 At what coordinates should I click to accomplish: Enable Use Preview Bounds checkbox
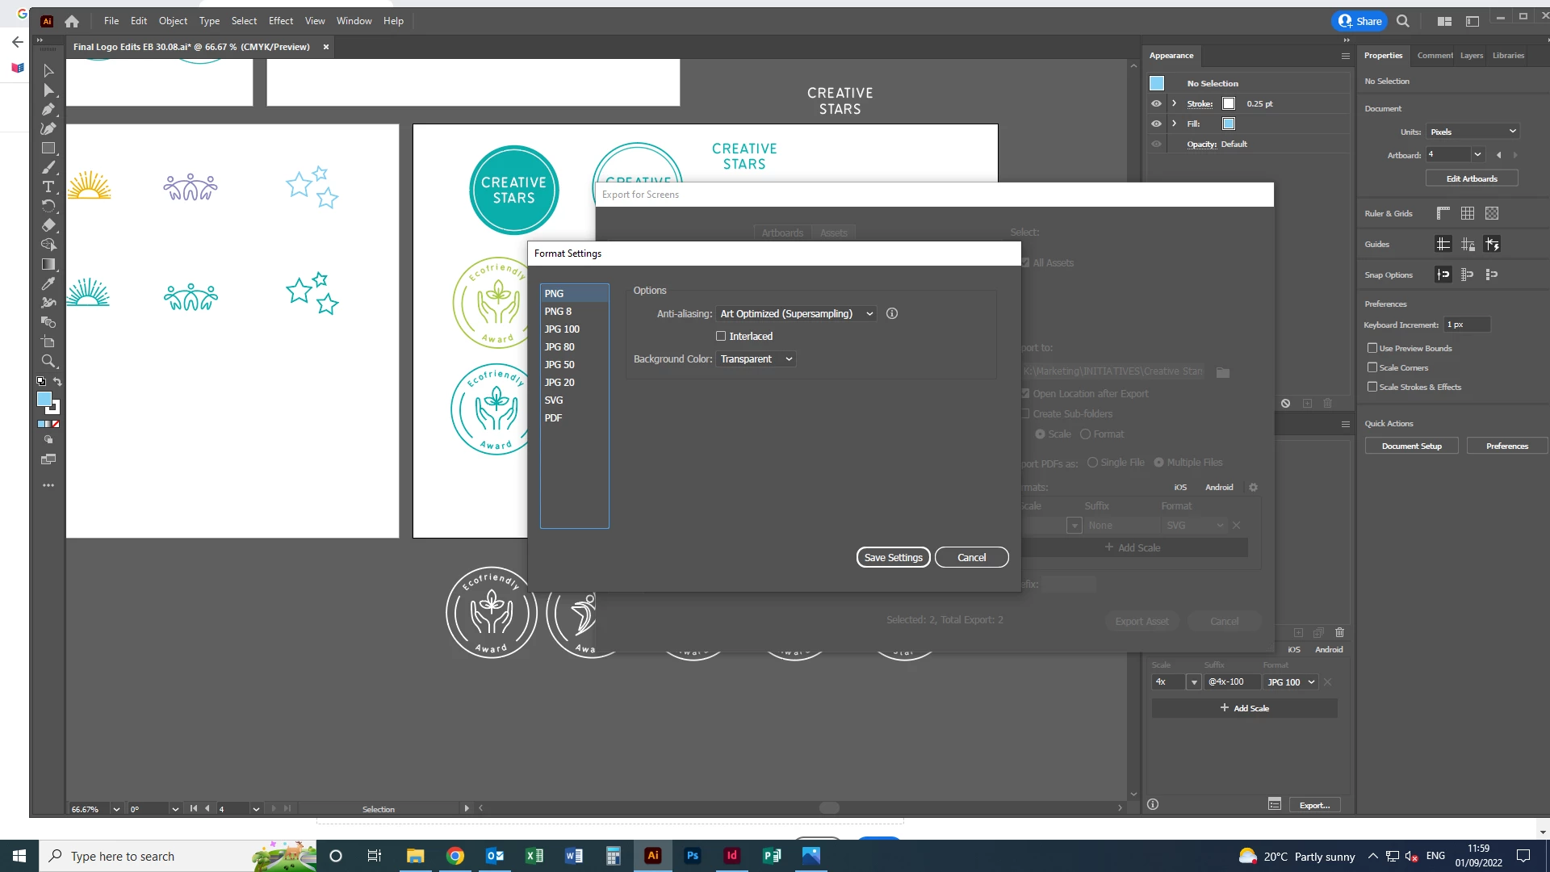click(x=1372, y=348)
